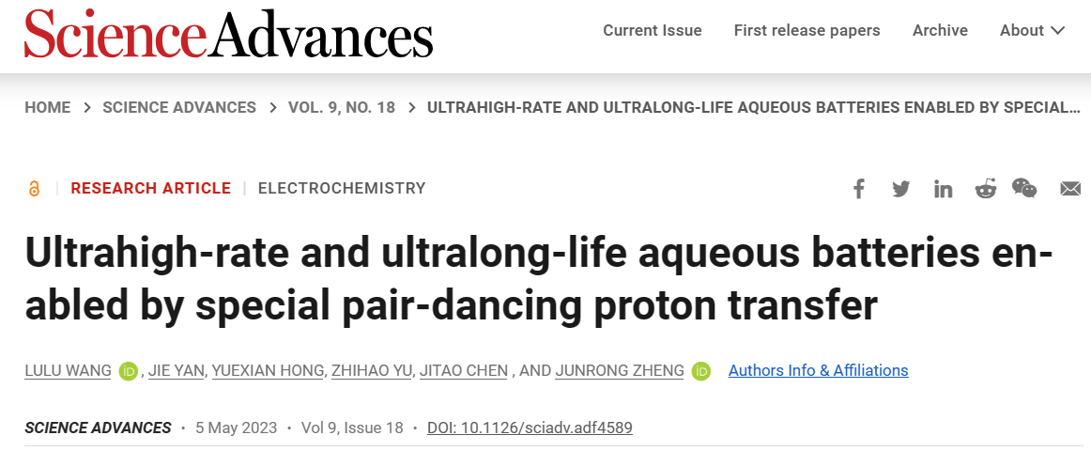Open SCIENCE ADVANCES breadcrumb link

pyautogui.click(x=179, y=108)
